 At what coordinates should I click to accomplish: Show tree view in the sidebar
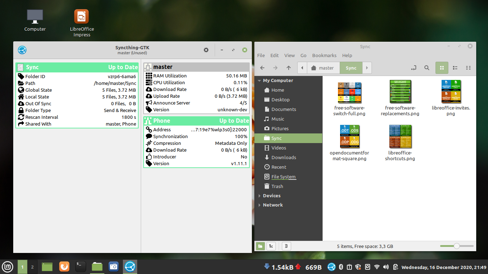pos(271,246)
